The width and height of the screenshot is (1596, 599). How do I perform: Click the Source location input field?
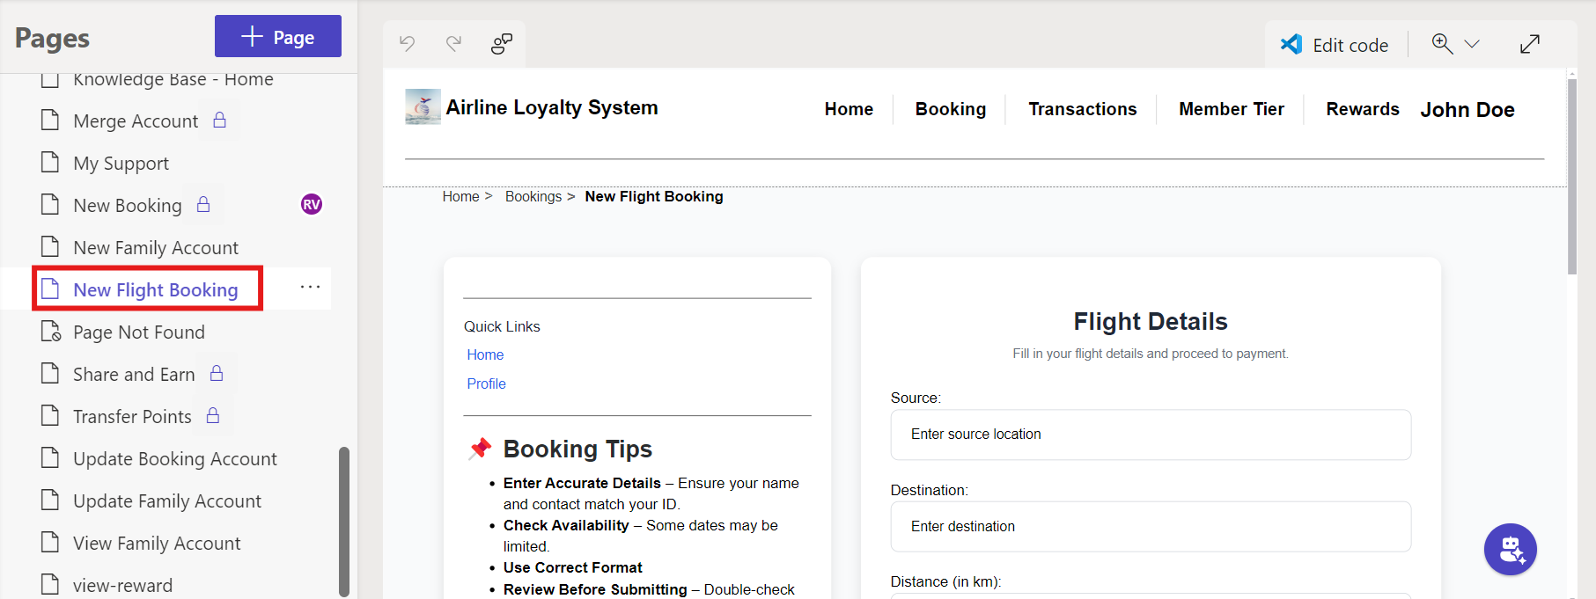coord(1150,435)
